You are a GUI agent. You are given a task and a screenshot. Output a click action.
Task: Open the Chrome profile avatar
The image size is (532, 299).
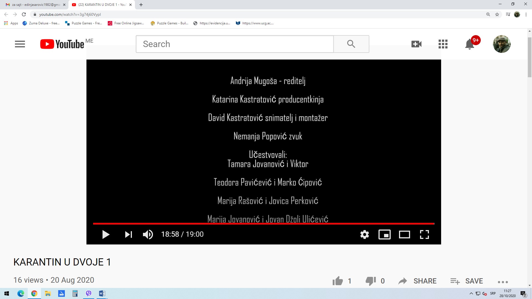(x=517, y=14)
